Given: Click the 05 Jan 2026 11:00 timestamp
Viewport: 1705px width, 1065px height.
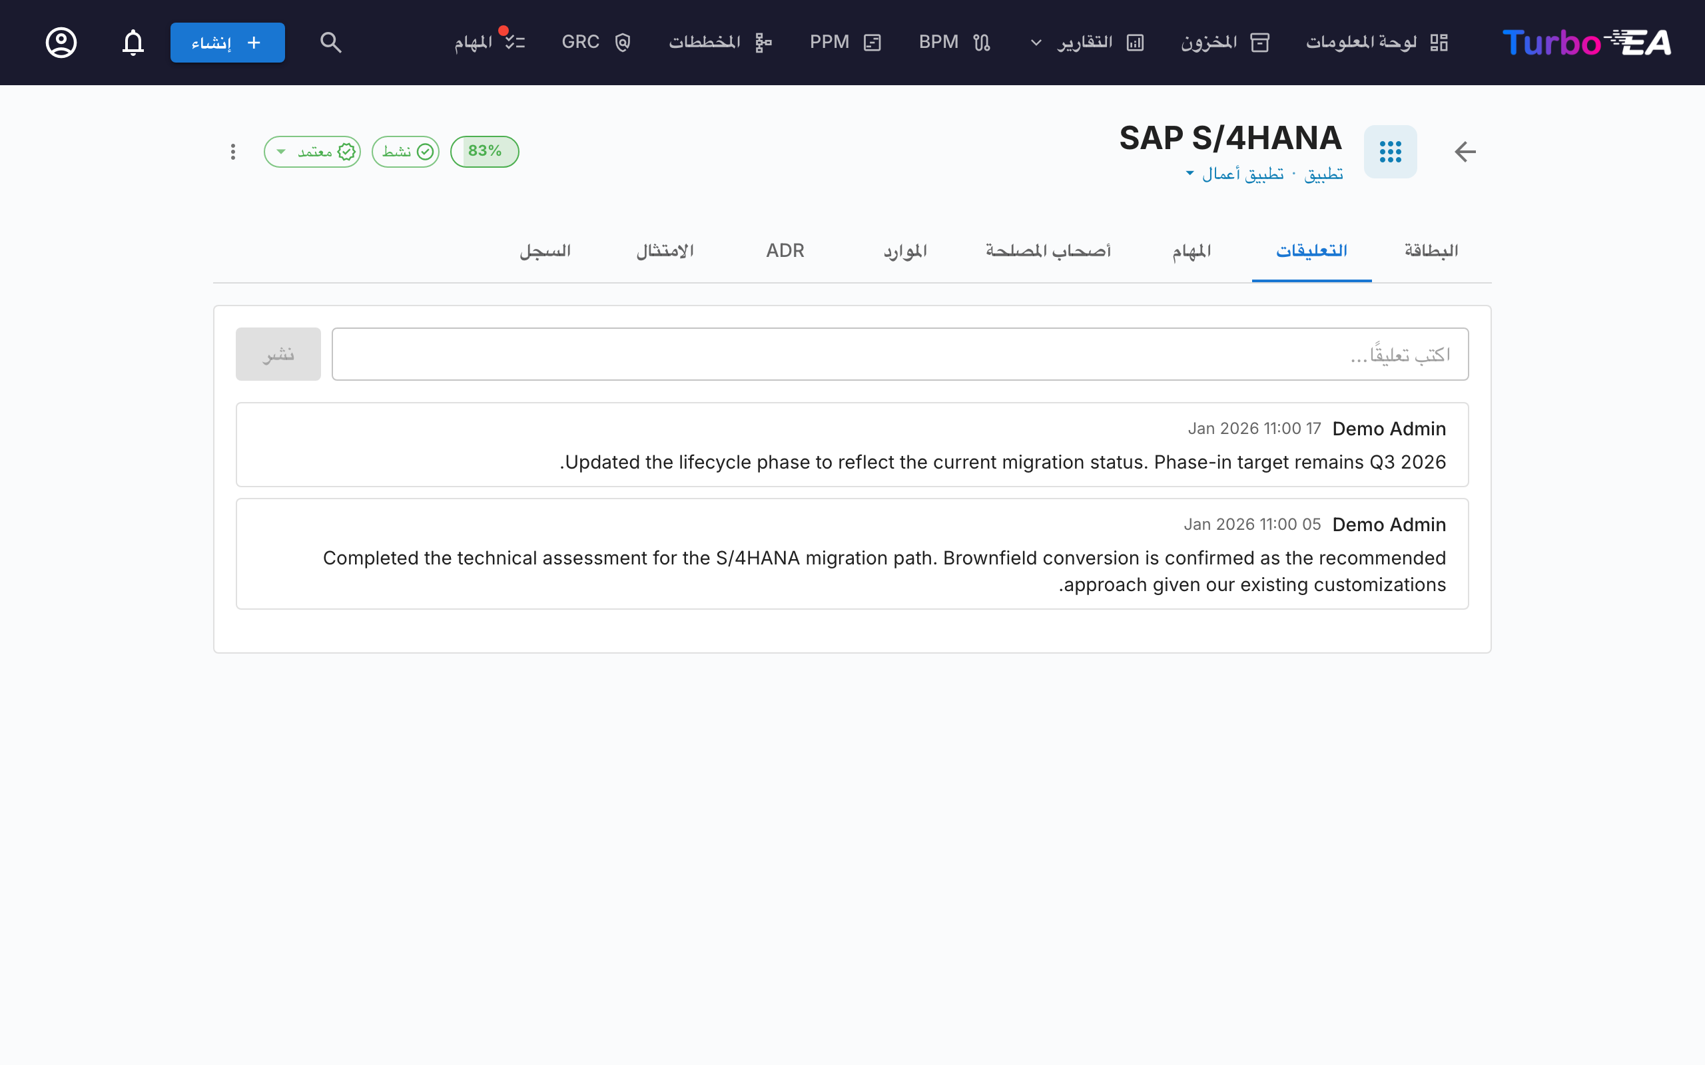Looking at the screenshot, I should click(1252, 525).
